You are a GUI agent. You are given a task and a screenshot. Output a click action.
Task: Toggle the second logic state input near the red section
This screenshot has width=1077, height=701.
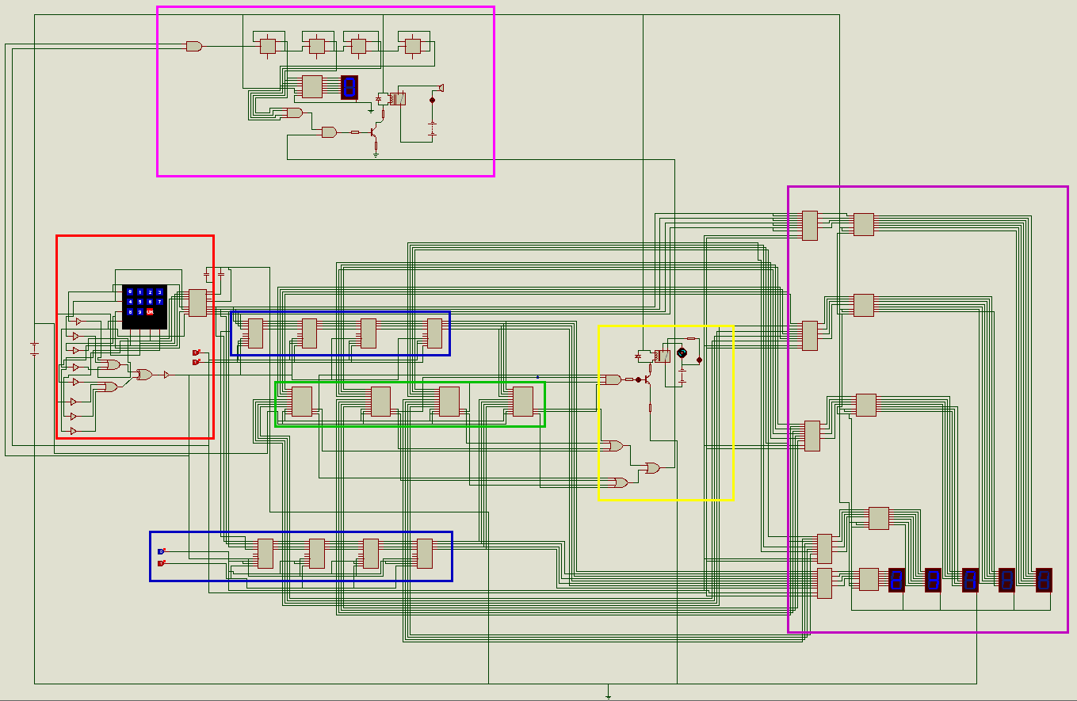click(195, 362)
